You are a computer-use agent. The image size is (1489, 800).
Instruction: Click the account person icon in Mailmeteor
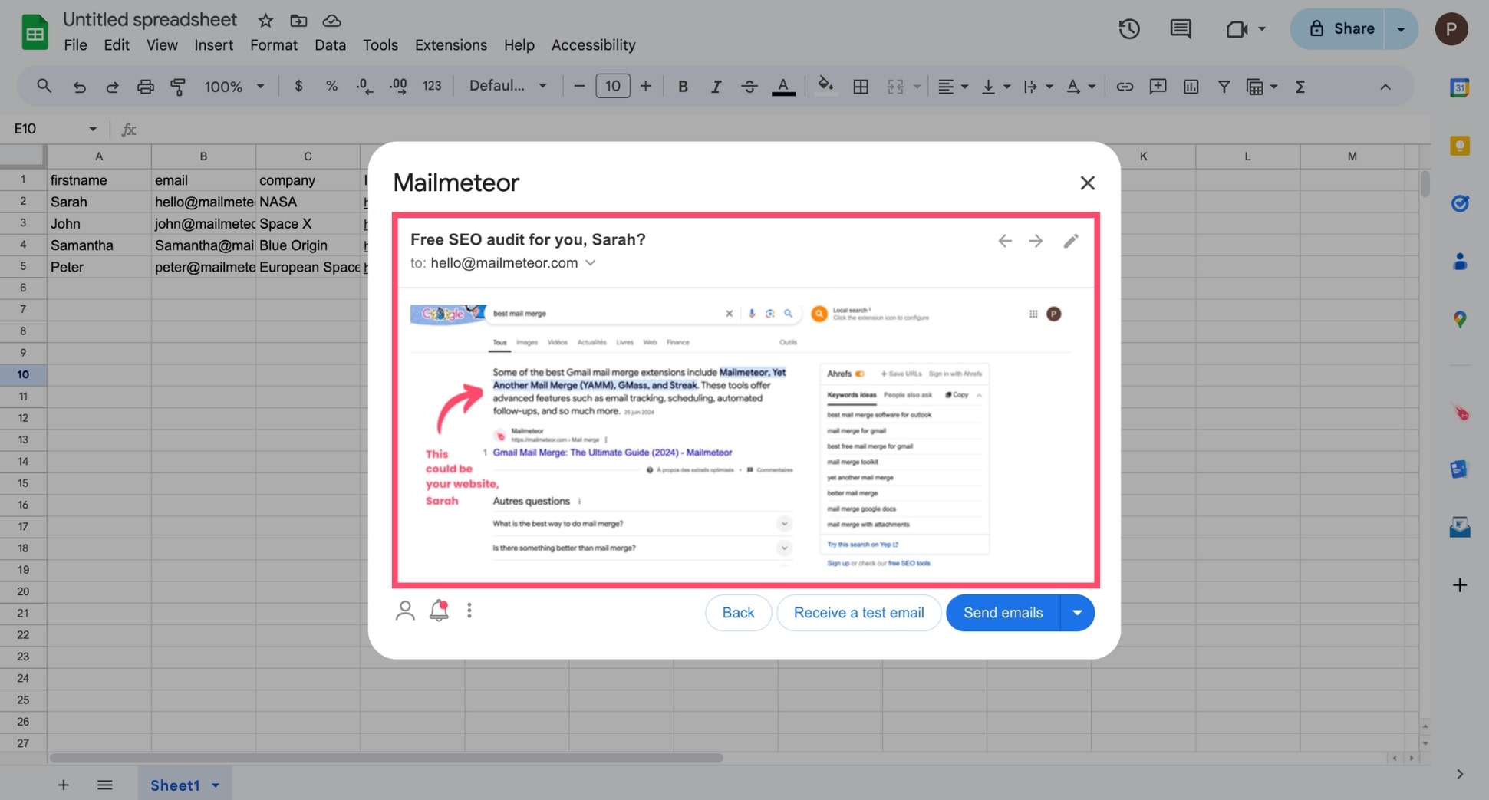[x=405, y=611]
